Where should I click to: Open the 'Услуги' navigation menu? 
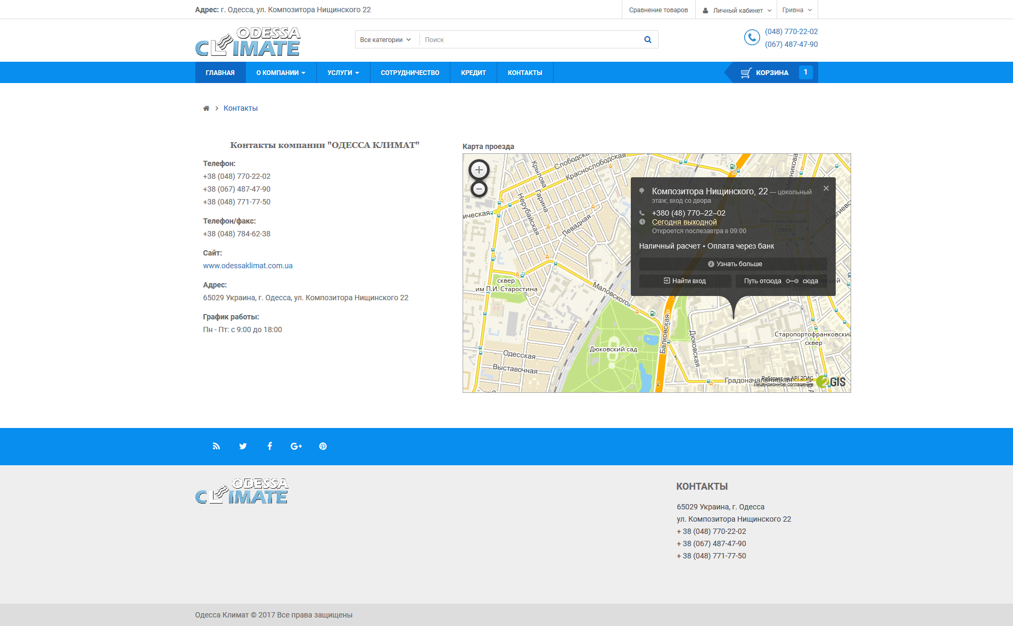point(343,73)
